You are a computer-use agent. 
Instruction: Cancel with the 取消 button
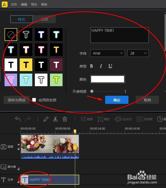(x=147, y=100)
